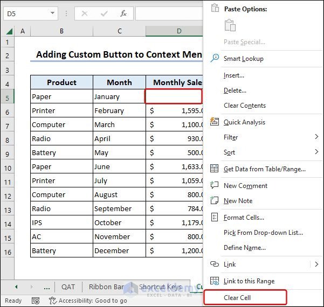Click the cell containing AC
This screenshot has width=324, height=307.
(61, 236)
